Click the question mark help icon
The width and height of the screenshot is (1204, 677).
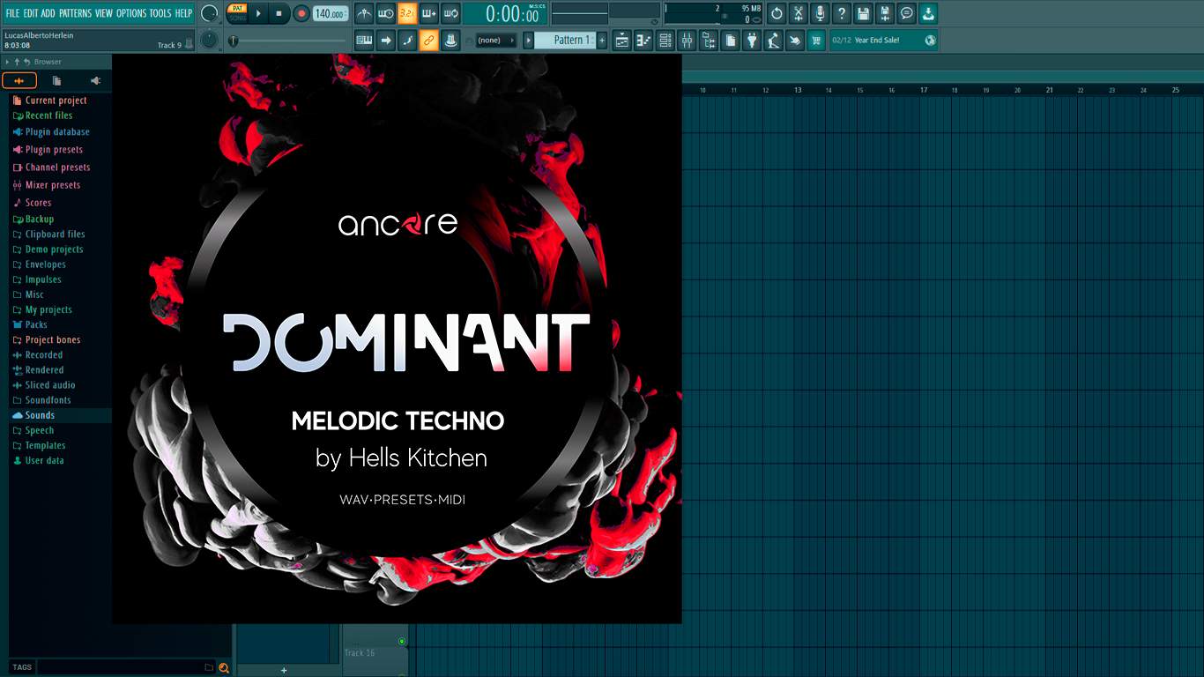842,13
